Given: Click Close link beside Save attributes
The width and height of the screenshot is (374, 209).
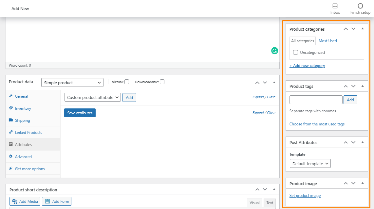Looking at the screenshot, I should (271, 113).
